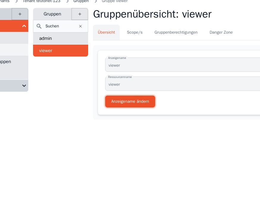
Task: Click the magnifier icon in the search box
Action: coord(39,26)
